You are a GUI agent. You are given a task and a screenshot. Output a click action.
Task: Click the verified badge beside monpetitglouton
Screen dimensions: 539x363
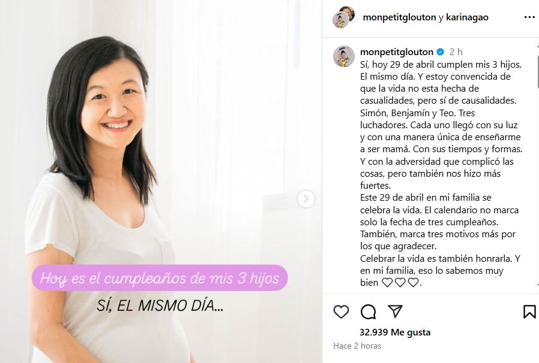pos(441,52)
